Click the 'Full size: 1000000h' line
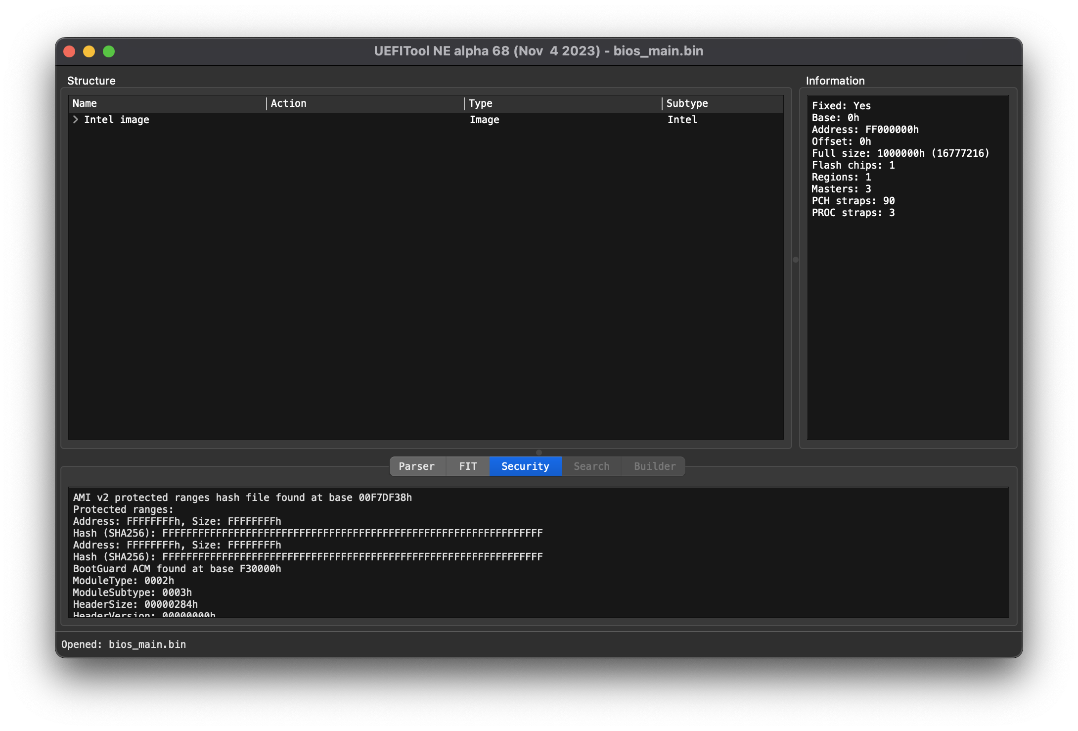This screenshot has height=731, width=1078. (900, 153)
